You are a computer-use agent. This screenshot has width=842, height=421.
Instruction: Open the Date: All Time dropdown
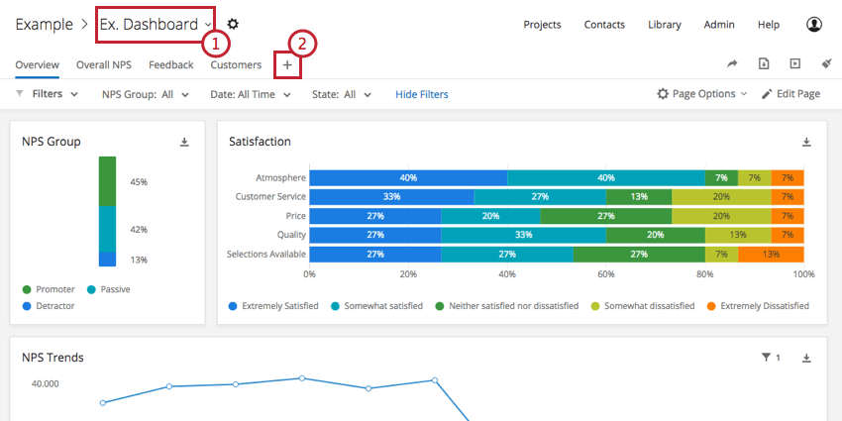tap(251, 94)
